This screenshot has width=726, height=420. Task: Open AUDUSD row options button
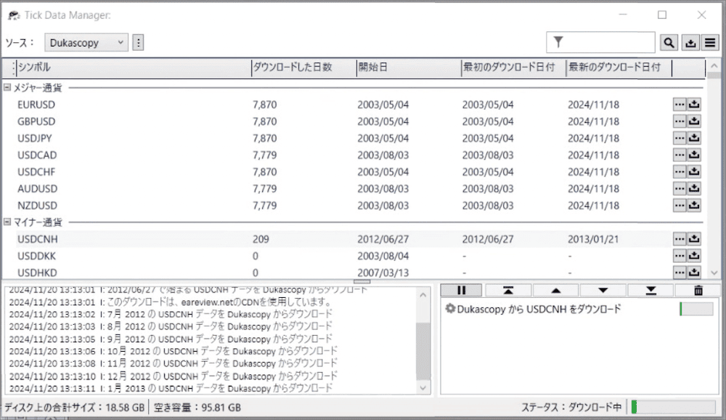coord(680,189)
